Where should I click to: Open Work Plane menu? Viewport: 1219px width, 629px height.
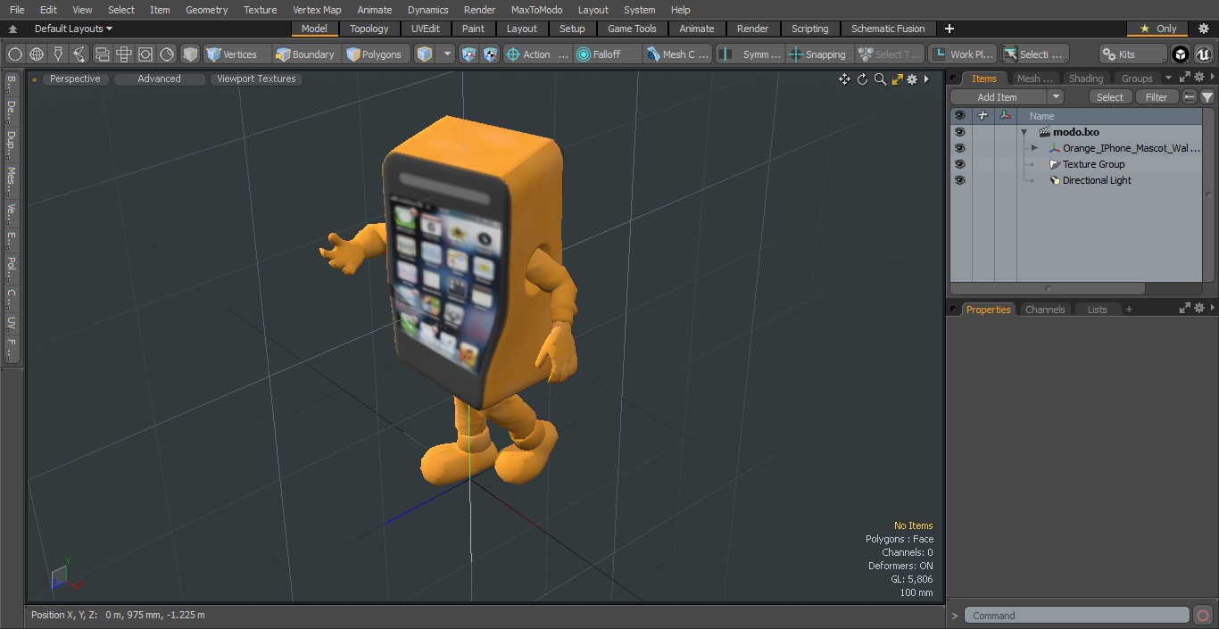[962, 54]
